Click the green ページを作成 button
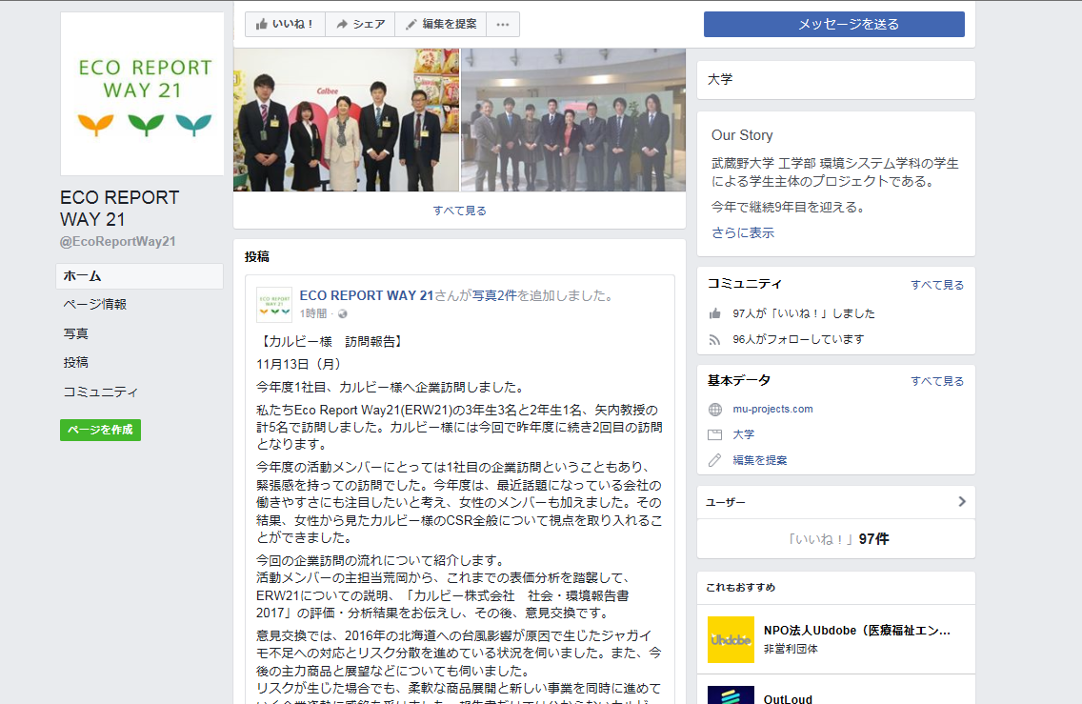The width and height of the screenshot is (1082, 704). click(100, 430)
